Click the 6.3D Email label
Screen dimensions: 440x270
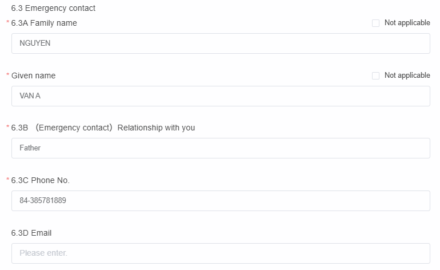31,233
